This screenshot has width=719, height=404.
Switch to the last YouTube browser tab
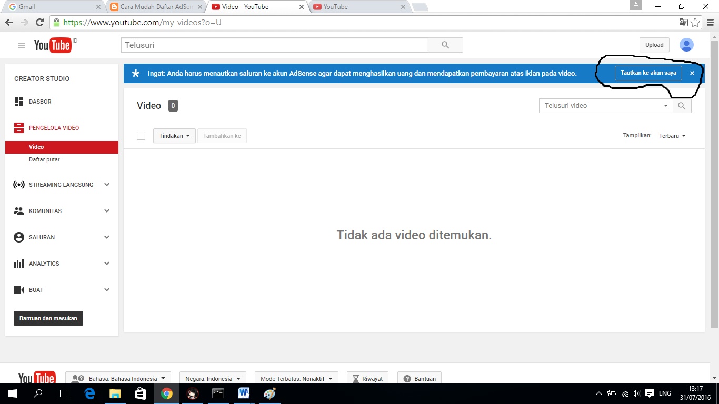359,7
